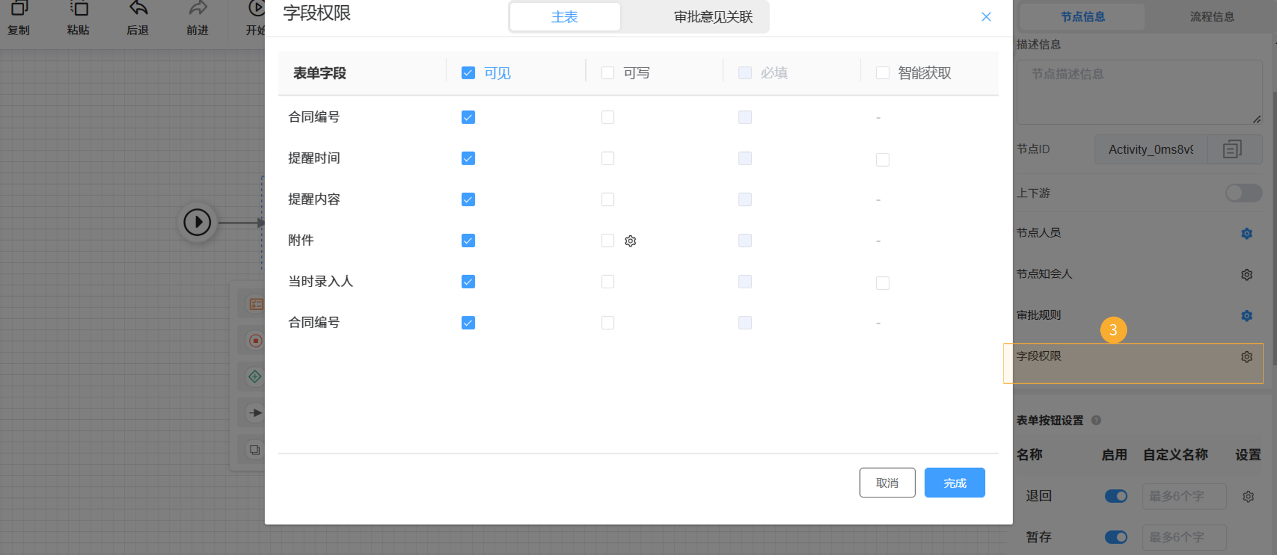The image size is (1277, 555).
Task: Toggle the 暂存 enable switch
Action: tap(1115, 537)
